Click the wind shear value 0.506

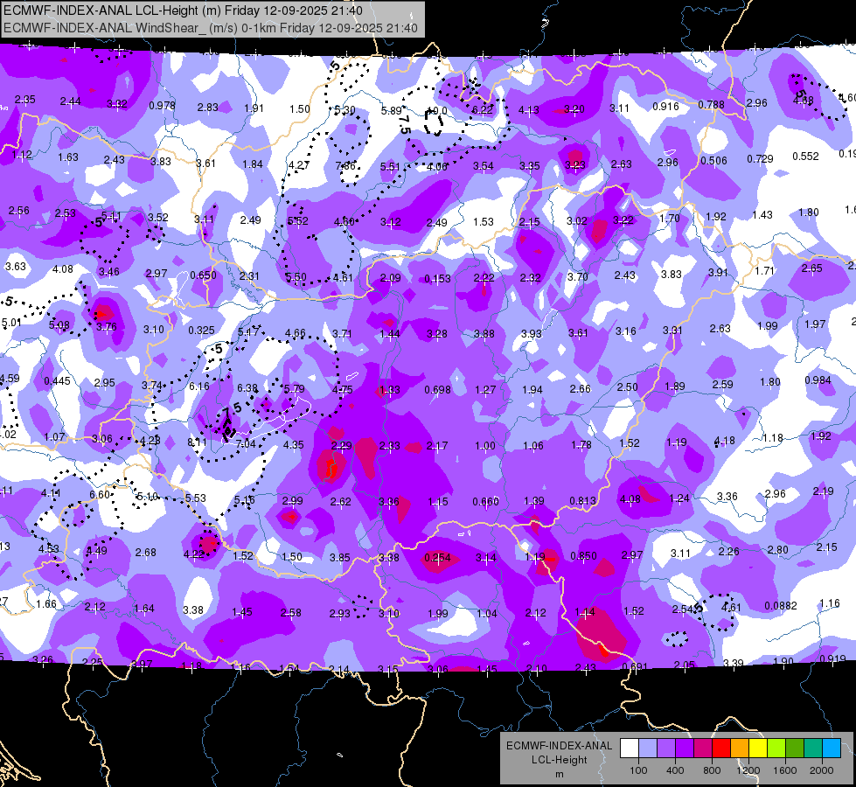coord(714,161)
